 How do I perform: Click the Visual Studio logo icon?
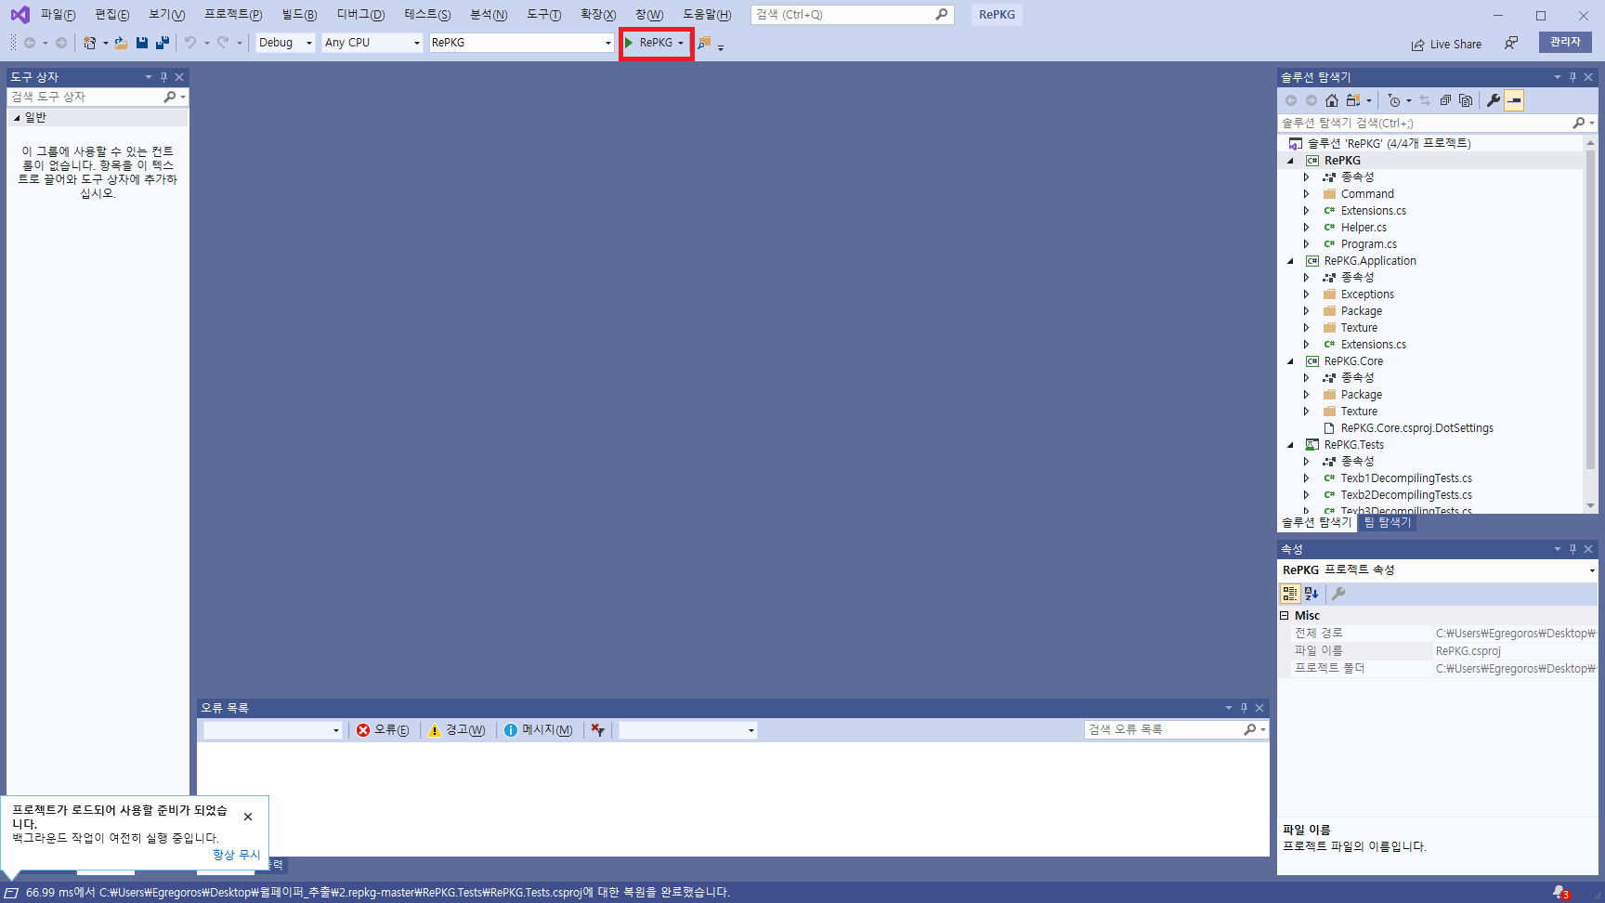(x=20, y=15)
